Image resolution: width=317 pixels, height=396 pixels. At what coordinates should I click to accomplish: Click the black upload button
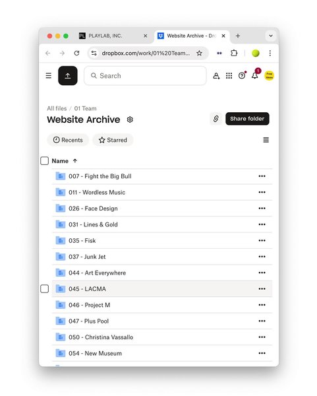[68, 75]
